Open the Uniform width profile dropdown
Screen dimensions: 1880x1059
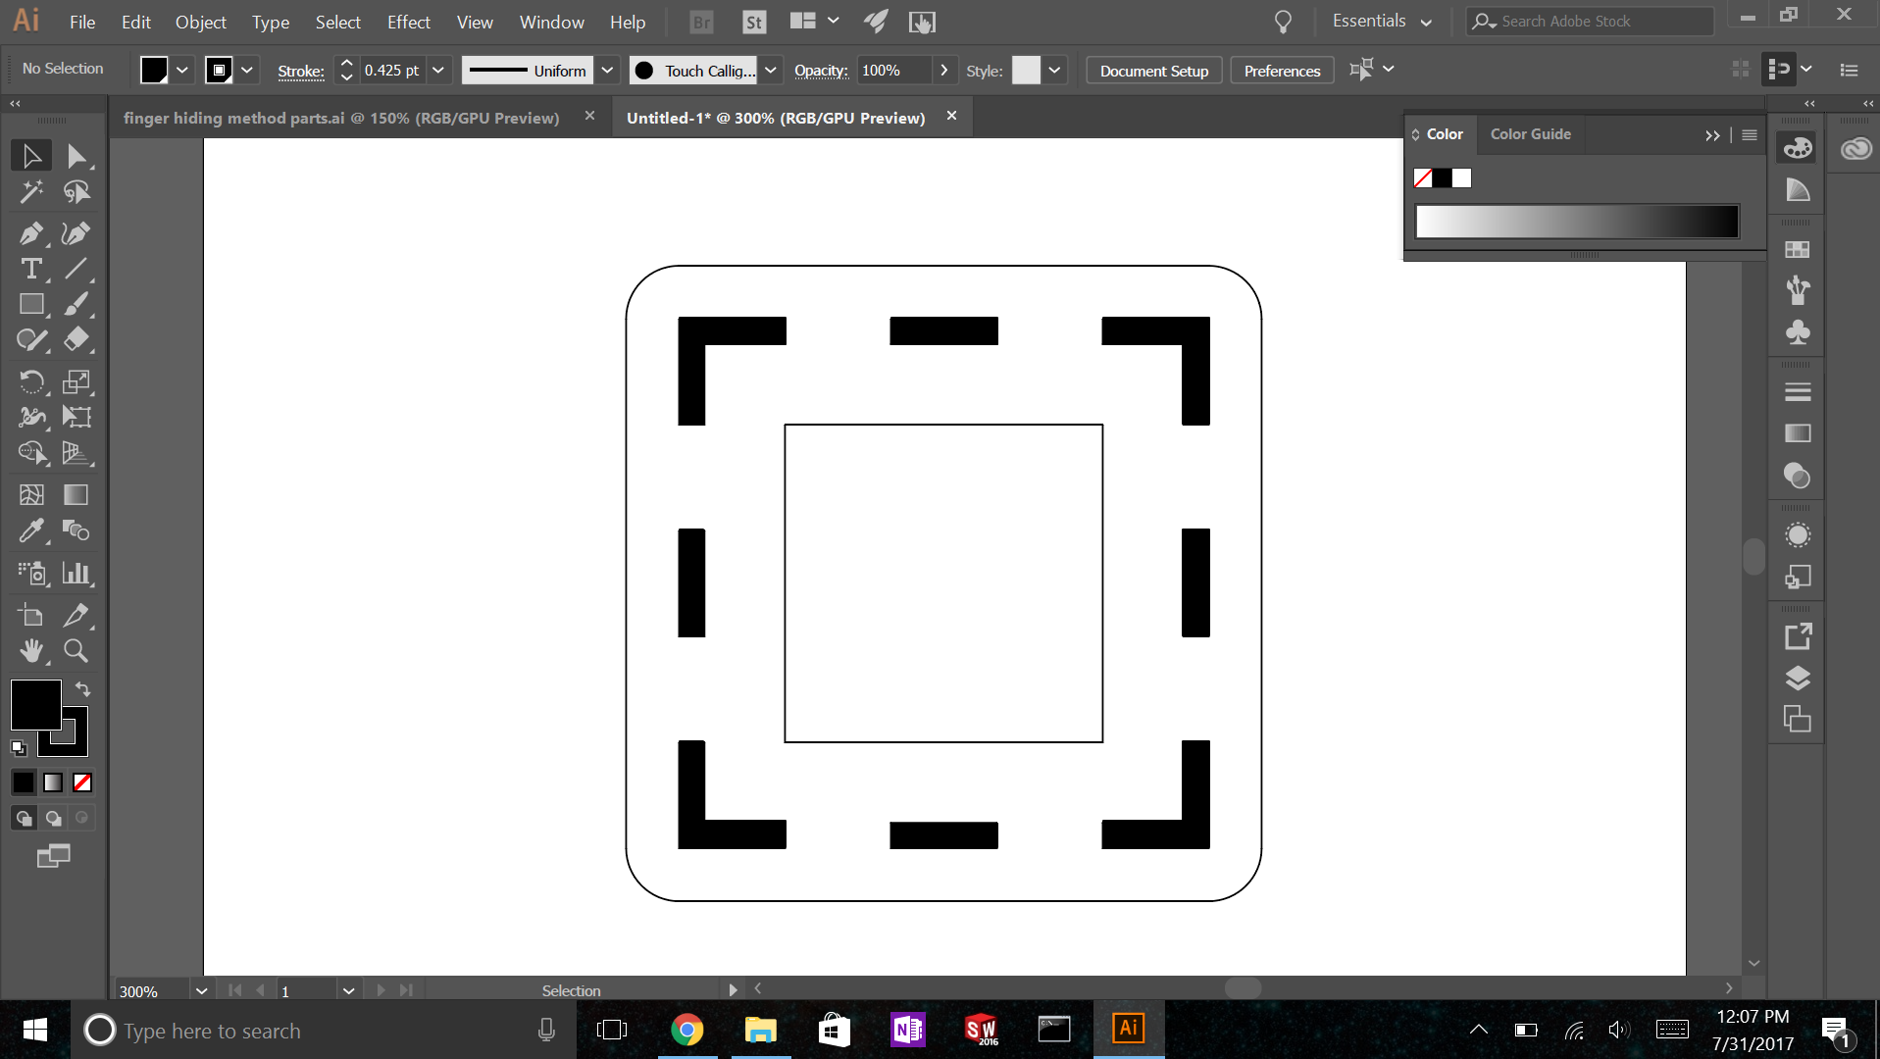[x=607, y=71]
